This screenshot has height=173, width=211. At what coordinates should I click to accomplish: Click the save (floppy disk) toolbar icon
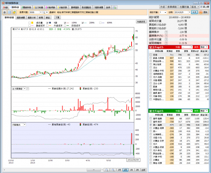10,12
